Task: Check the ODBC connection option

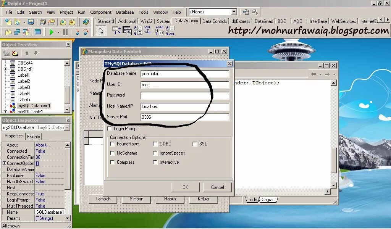Action: click(155, 144)
